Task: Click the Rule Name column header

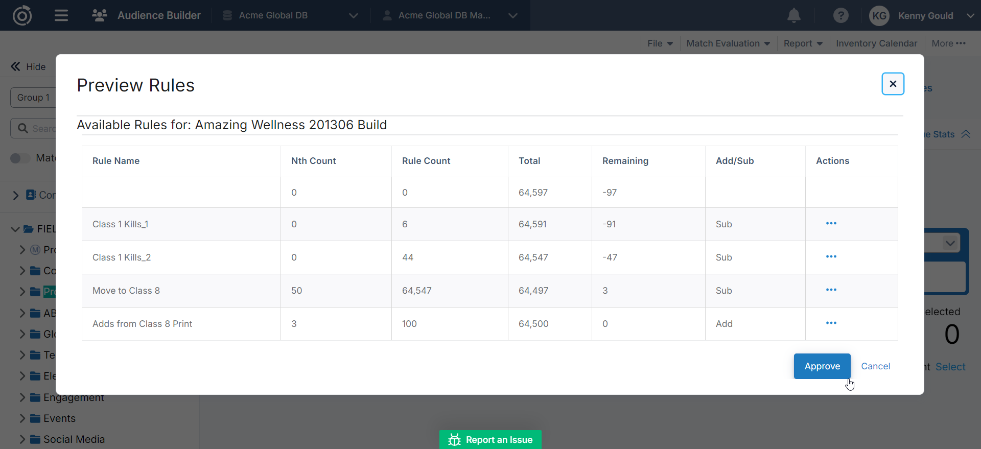Action: [116, 161]
